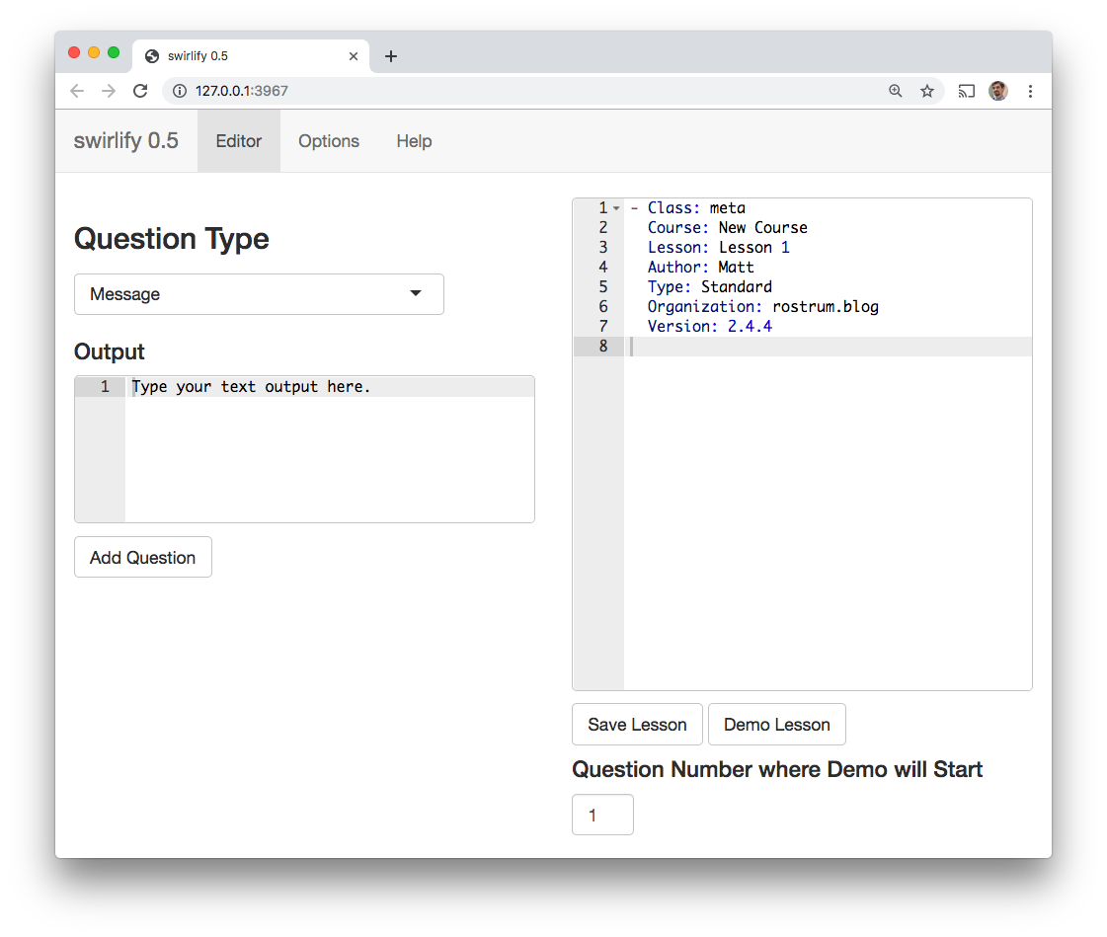
Task: Open the zoom magnifier icon in address bar
Action: (x=895, y=90)
